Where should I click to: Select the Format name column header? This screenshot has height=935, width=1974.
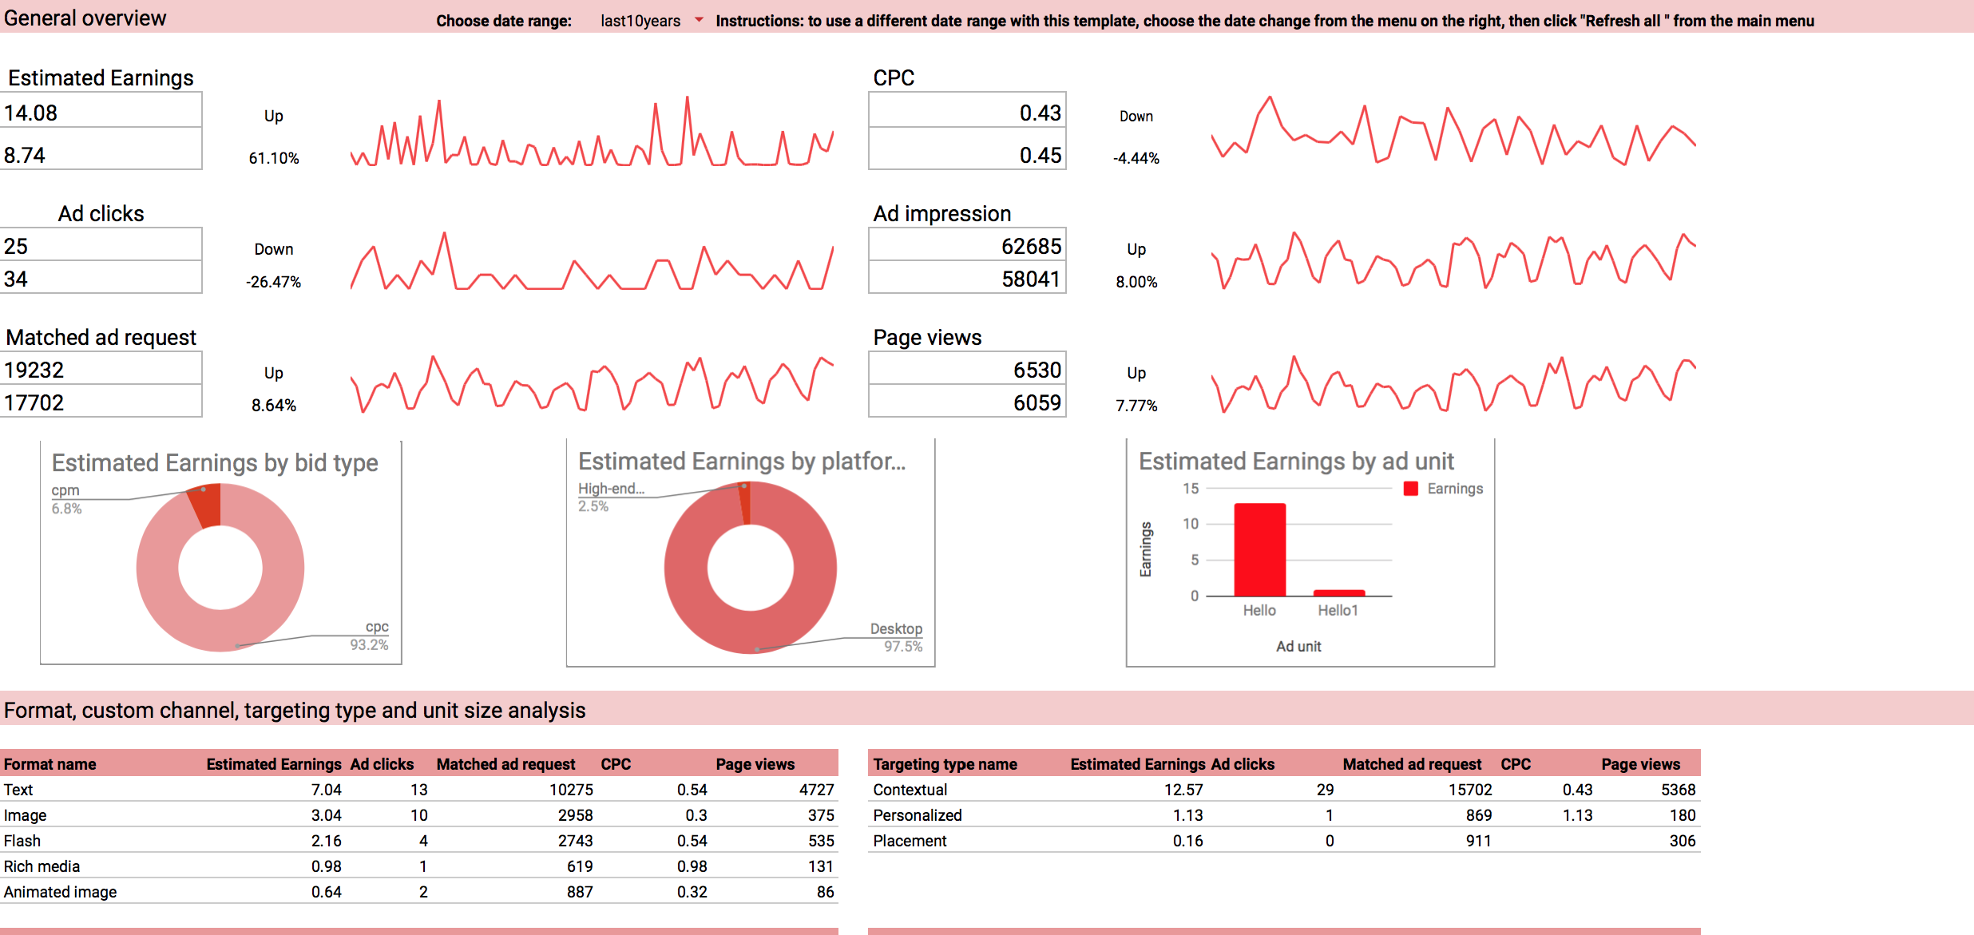(x=50, y=764)
